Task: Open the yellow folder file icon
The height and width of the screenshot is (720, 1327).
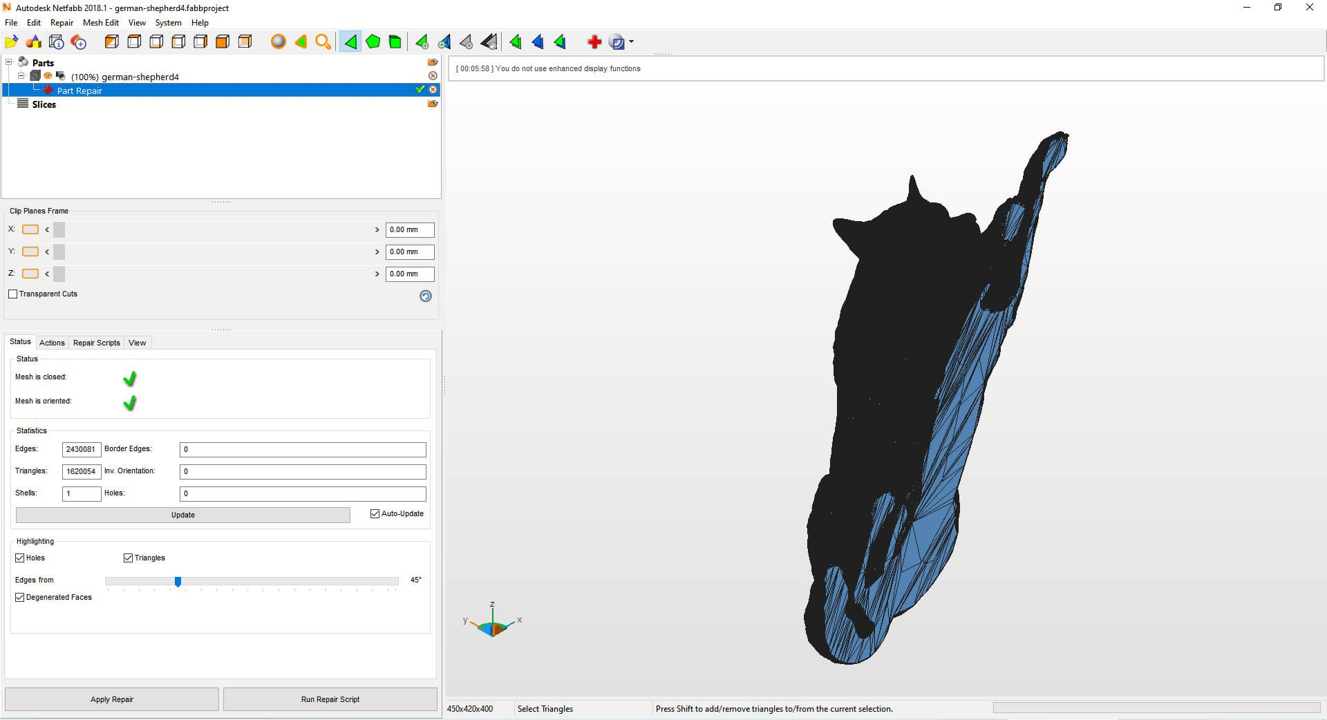Action: point(11,42)
